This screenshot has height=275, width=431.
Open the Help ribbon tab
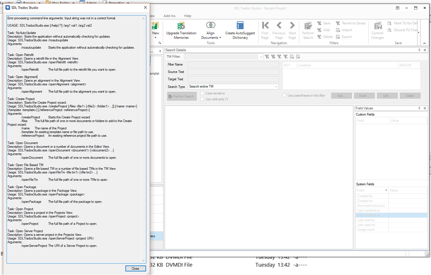point(188,16)
